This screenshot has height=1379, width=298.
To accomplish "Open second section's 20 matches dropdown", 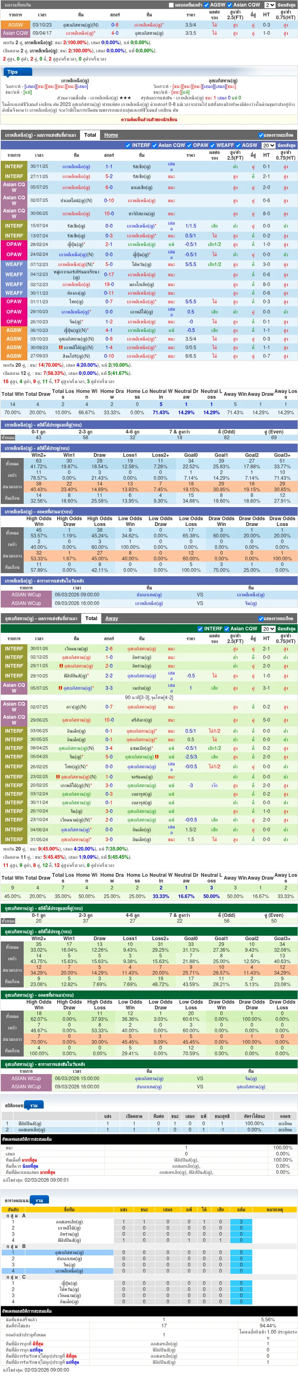I will tap(268, 628).
